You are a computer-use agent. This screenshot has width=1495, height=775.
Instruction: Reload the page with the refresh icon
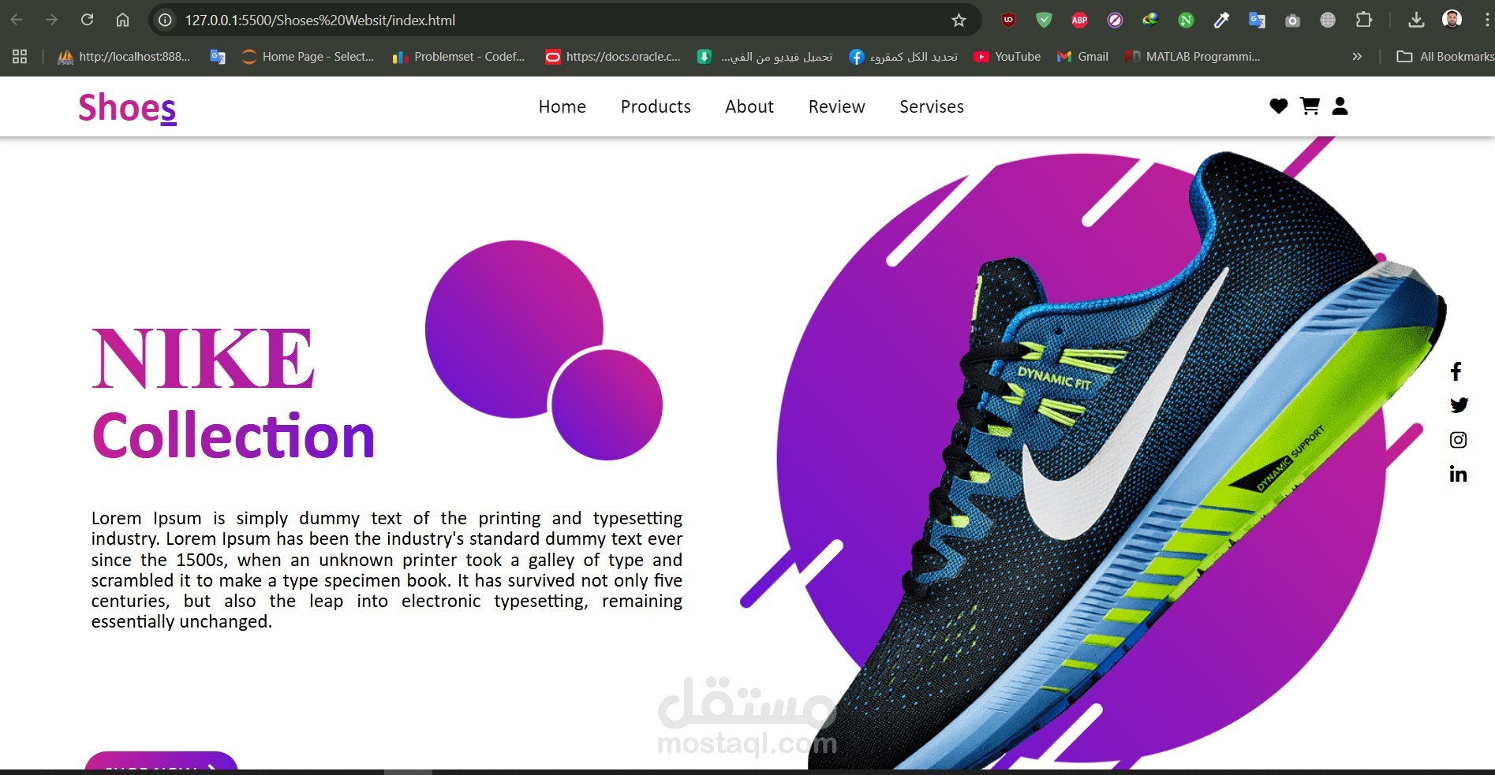(x=87, y=20)
